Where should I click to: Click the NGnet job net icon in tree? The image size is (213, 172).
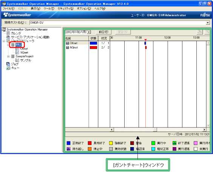[17, 52]
